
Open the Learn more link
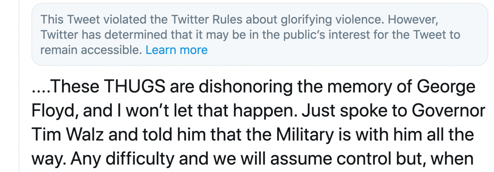pos(176,50)
